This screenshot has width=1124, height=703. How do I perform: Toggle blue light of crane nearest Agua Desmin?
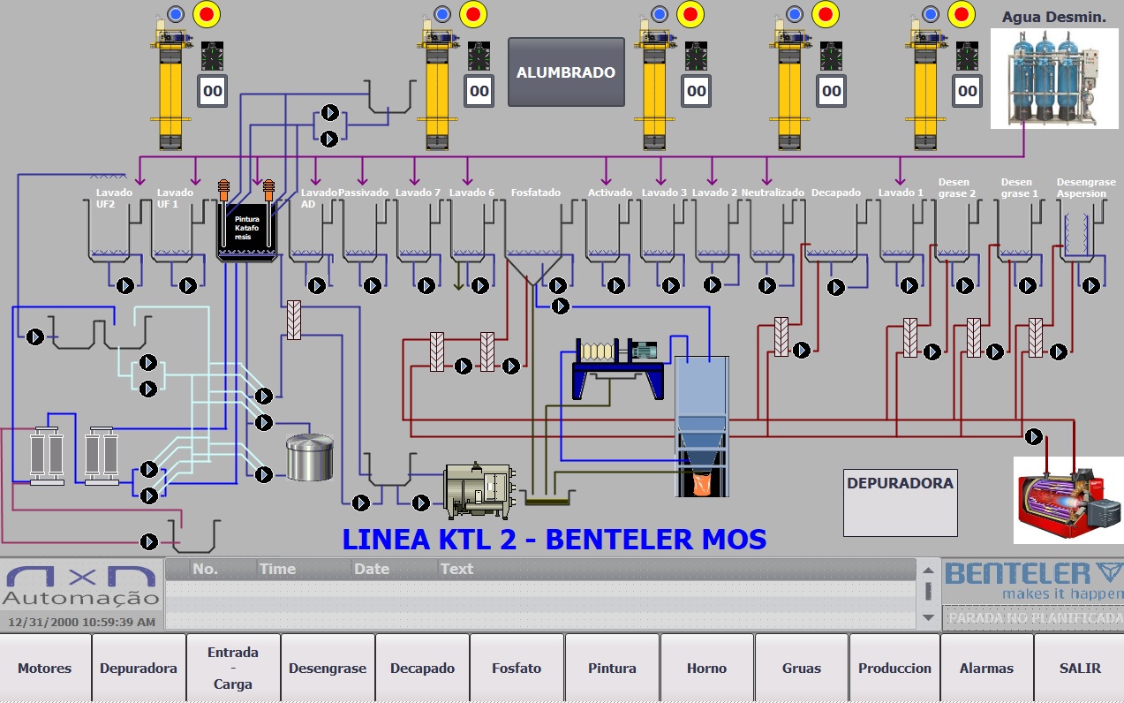click(930, 13)
